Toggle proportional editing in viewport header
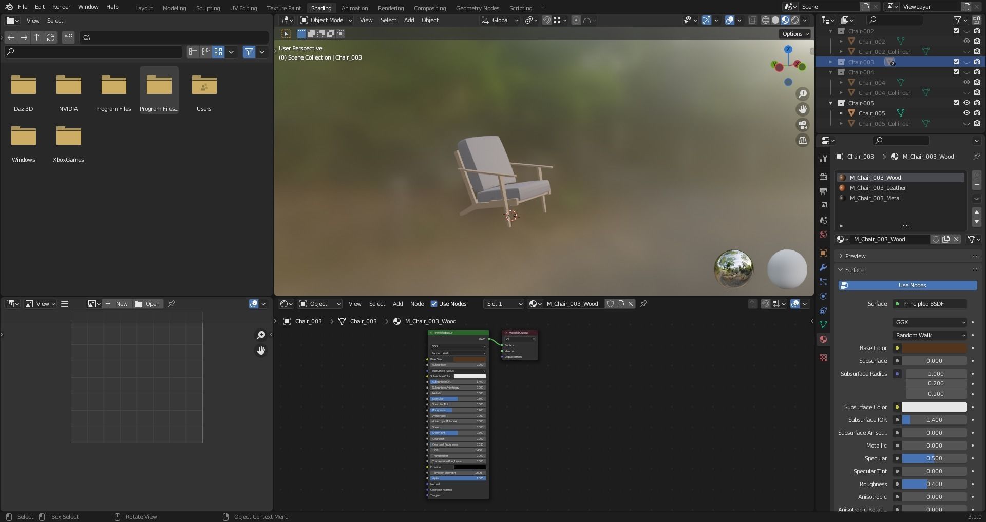Screen dimensions: 986x522 (576, 20)
